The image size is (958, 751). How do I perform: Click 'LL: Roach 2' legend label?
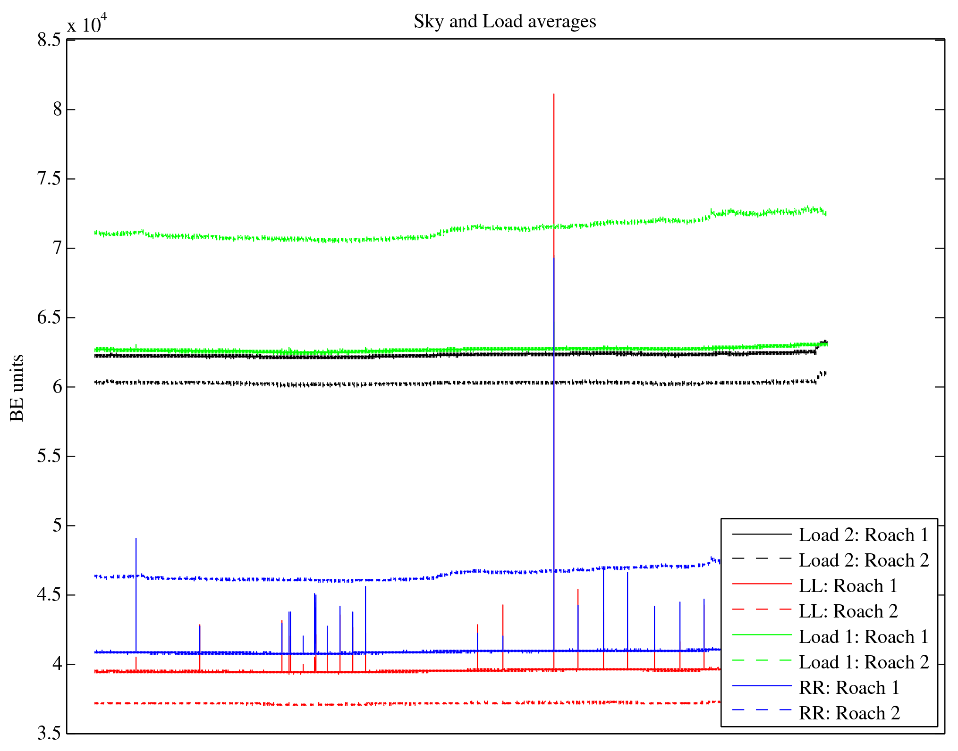coord(848,611)
